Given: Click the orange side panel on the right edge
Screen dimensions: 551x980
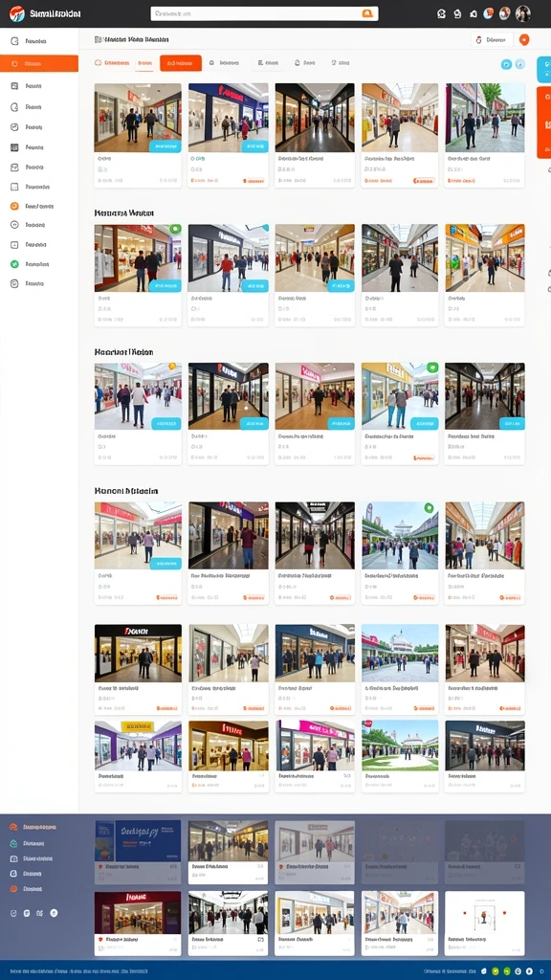Looking at the screenshot, I should click(544, 122).
